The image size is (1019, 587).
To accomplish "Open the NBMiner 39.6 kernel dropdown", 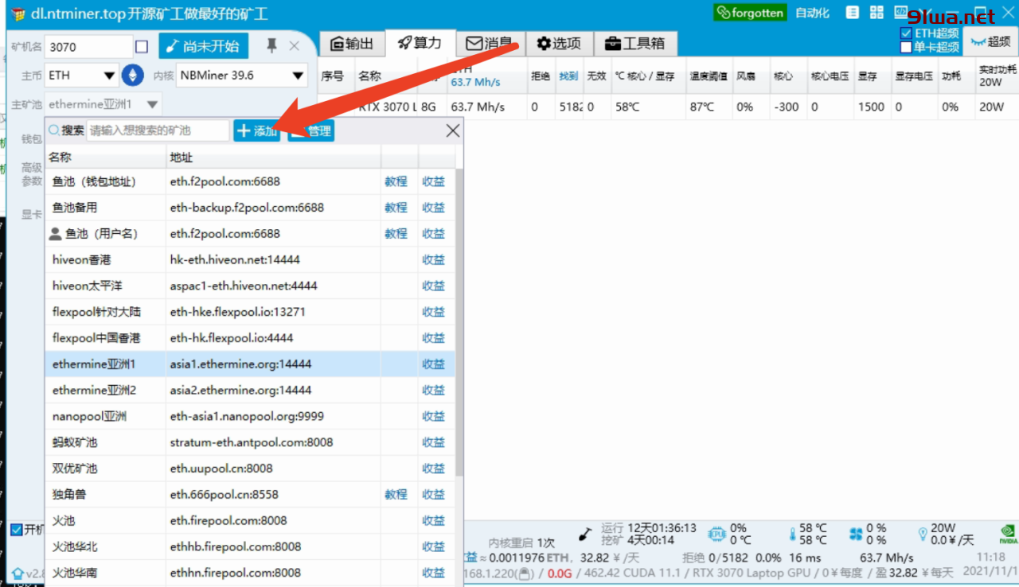I will pyautogui.click(x=241, y=76).
